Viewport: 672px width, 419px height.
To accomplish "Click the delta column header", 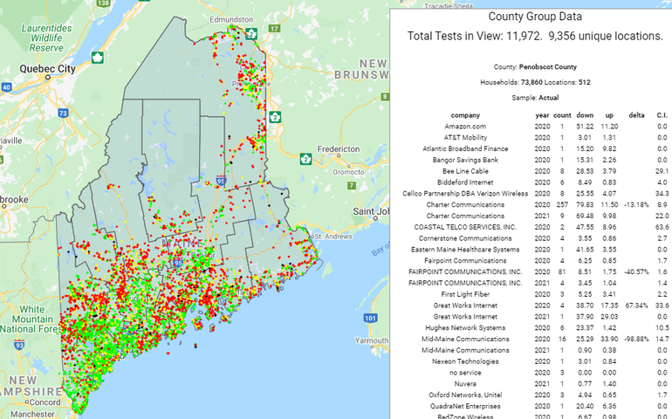I will tap(612, 115).
